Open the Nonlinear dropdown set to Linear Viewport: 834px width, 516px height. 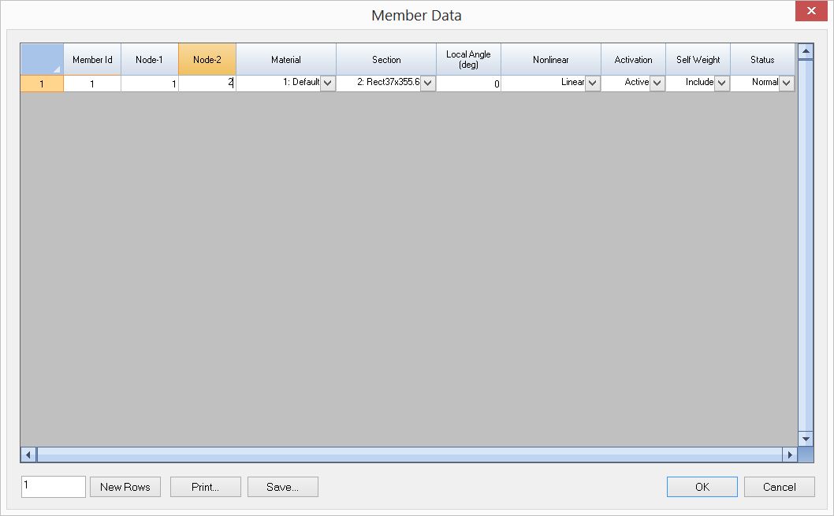pos(593,83)
